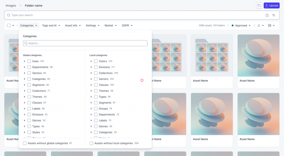Image resolution: width=284 pixels, height=156 pixels.
Task: Open the Settings filter menu
Action: [x=93, y=25]
